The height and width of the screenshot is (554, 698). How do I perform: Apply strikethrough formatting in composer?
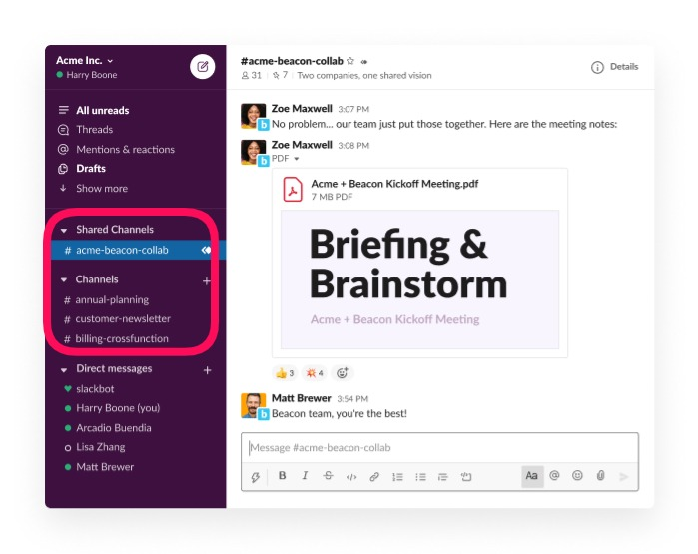point(328,476)
